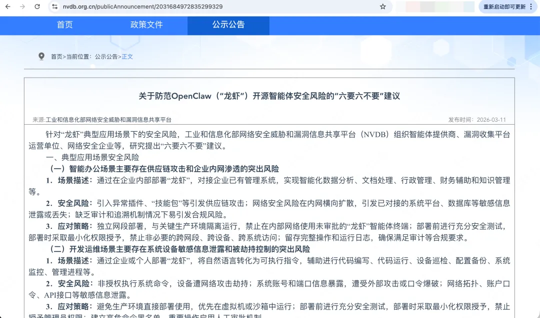Open the browser three-dot menu

(531, 7)
